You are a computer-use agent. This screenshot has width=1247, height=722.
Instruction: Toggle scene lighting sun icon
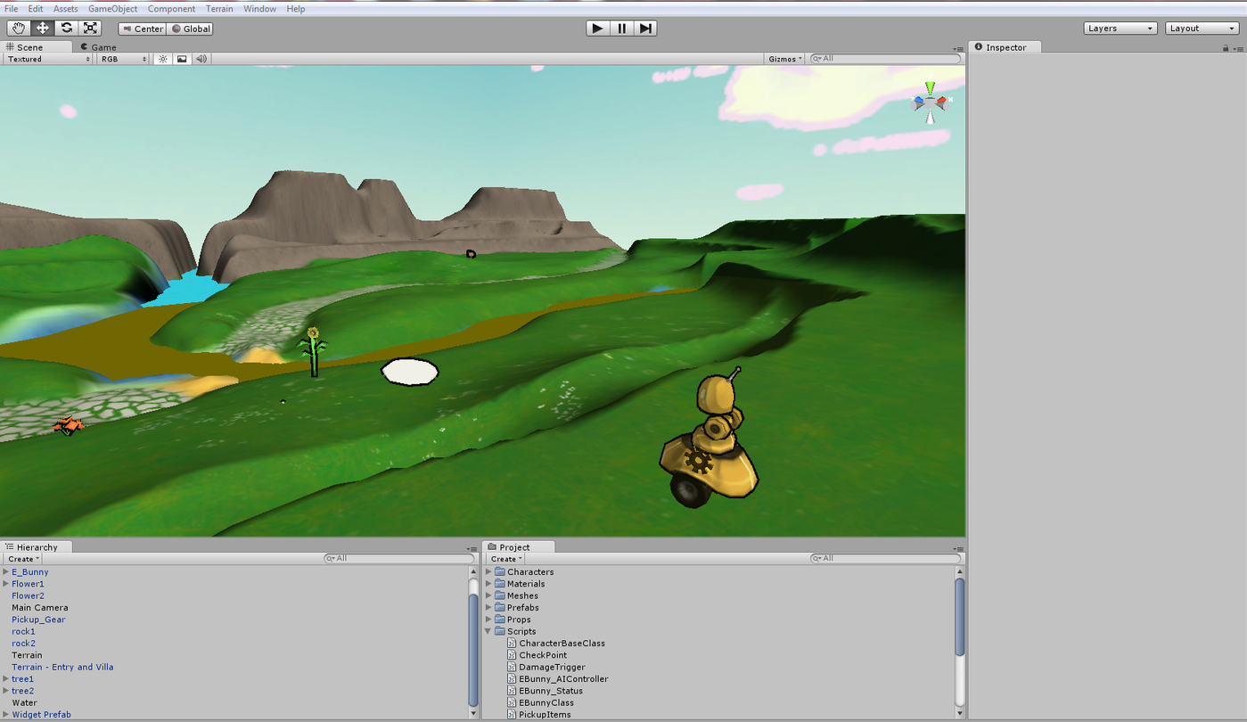point(163,59)
